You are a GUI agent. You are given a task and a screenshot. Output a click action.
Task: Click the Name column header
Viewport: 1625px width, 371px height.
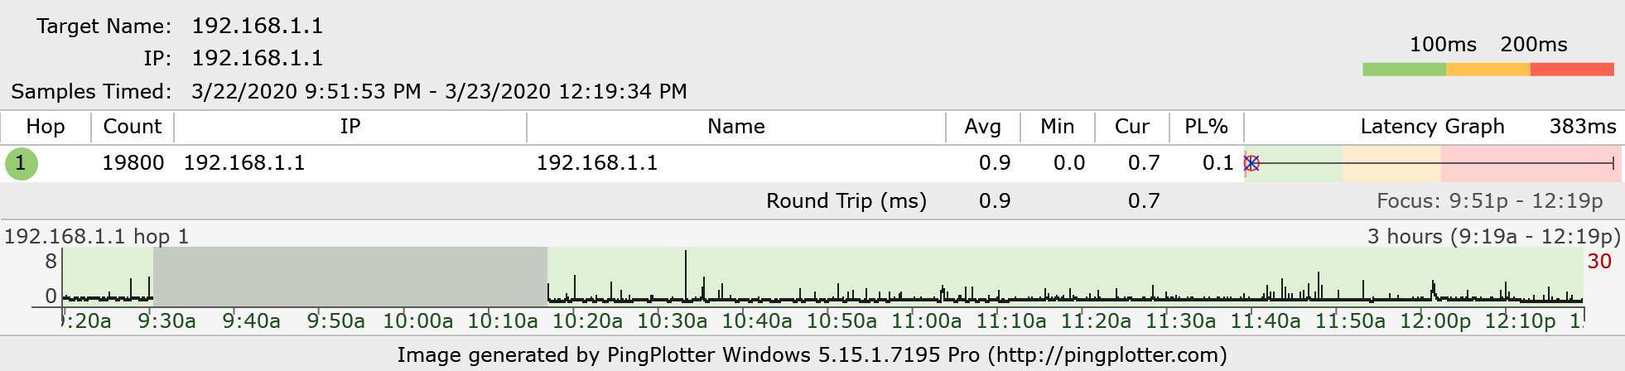(x=735, y=127)
